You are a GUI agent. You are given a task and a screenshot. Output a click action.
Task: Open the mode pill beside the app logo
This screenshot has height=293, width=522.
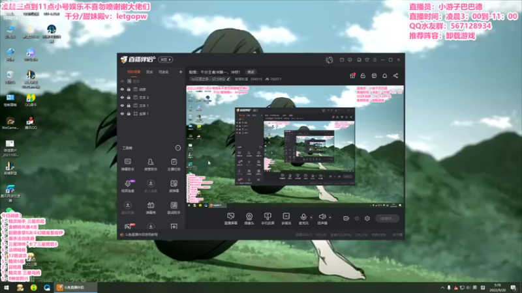[166, 59]
